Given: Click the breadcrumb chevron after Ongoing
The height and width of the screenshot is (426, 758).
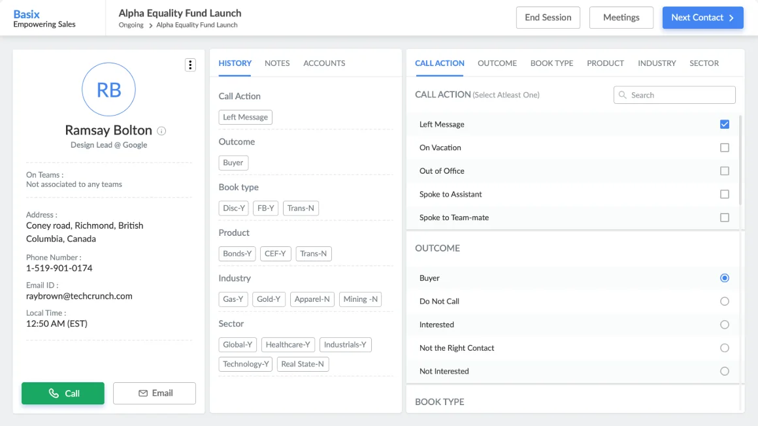Looking at the screenshot, I should 150,25.
